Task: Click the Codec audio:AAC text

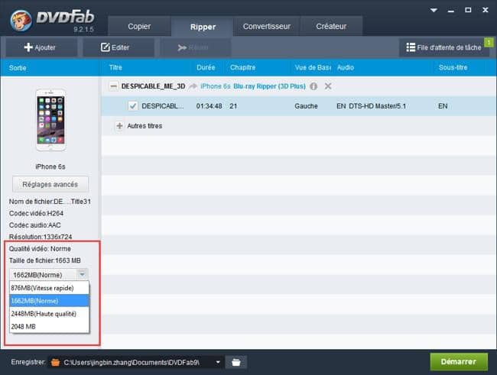Action: [x=35, y=225]
